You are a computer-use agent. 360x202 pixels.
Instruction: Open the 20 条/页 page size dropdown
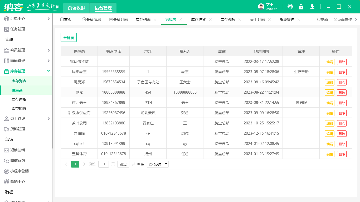coord(157,164)
